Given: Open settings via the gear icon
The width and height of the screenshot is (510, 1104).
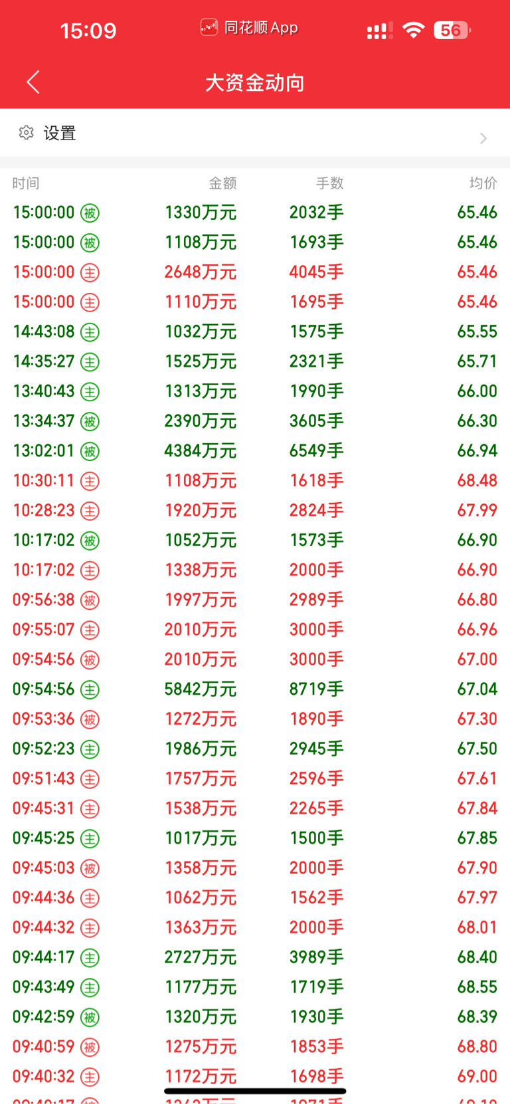Looking at the screenshot, I should [27, 133].
